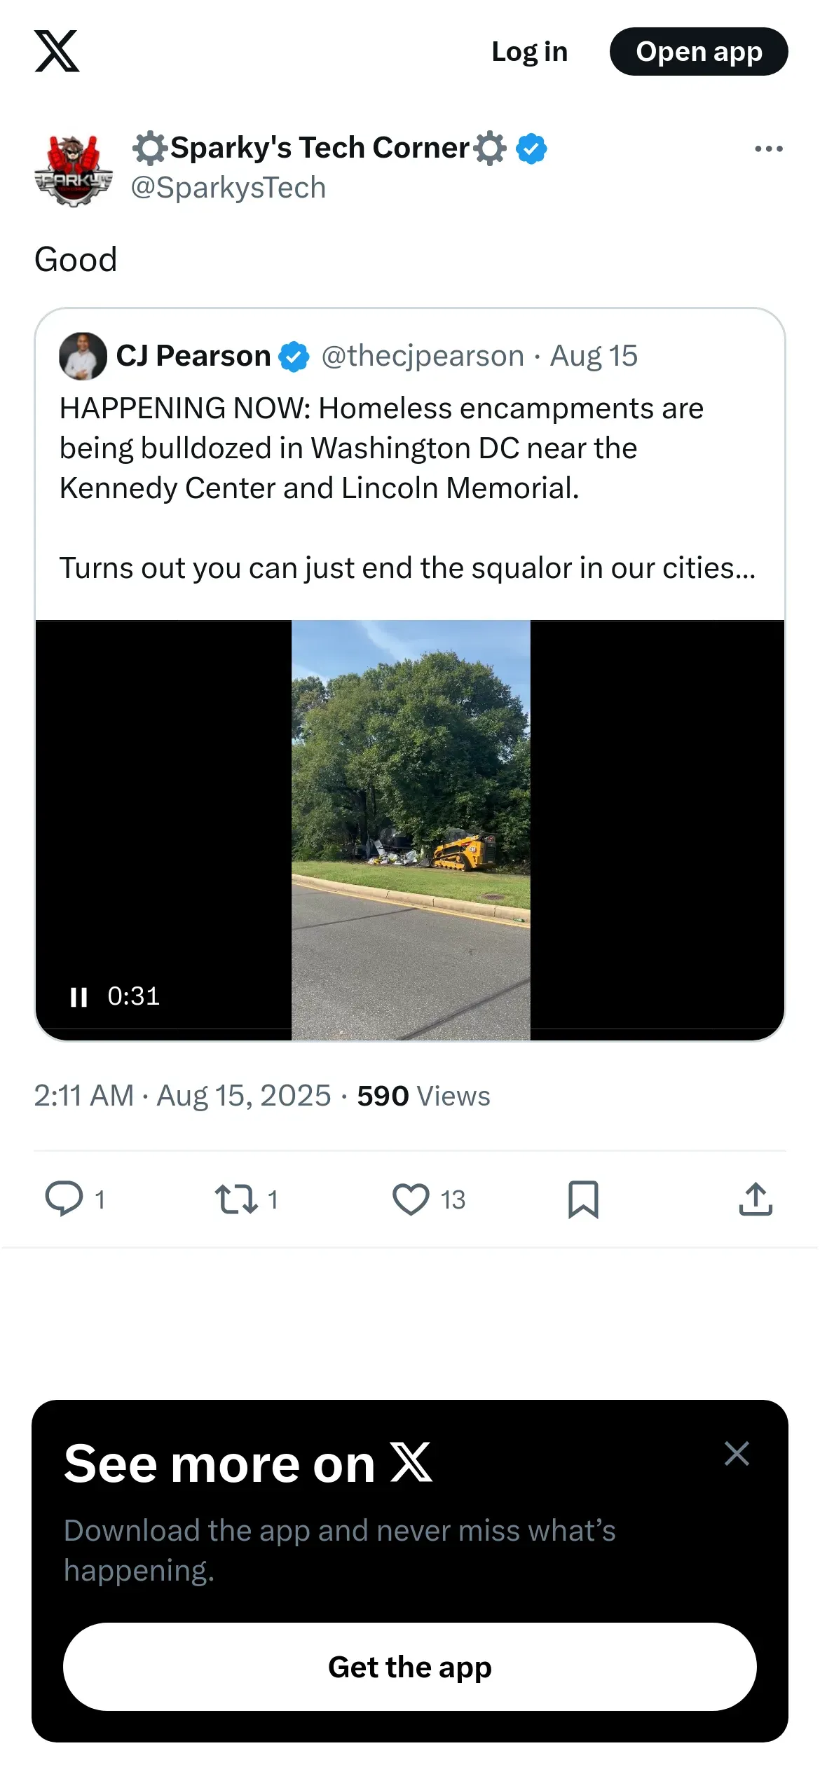Tap the Log in link

(529, 52)
